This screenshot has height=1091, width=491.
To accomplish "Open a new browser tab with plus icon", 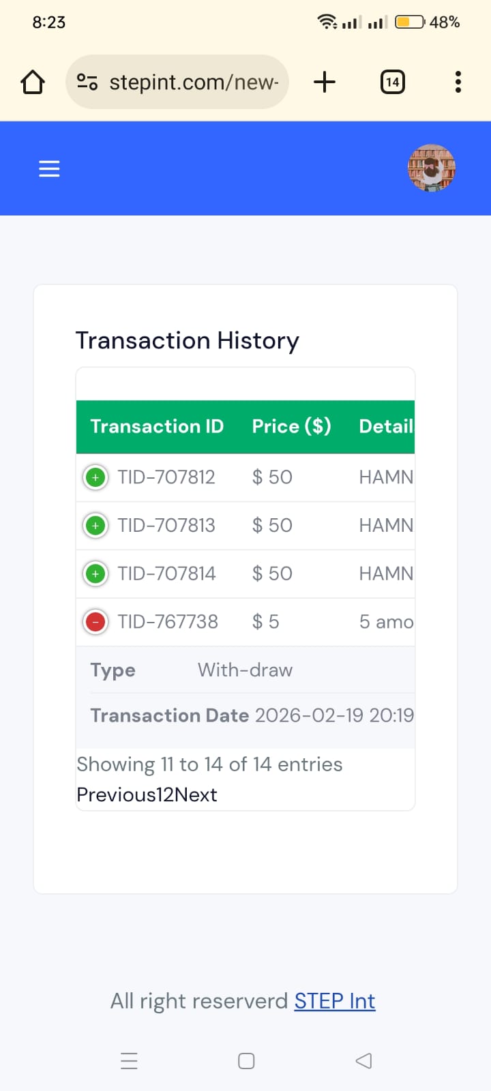I will pyautogui.click(x=325, y=82).
